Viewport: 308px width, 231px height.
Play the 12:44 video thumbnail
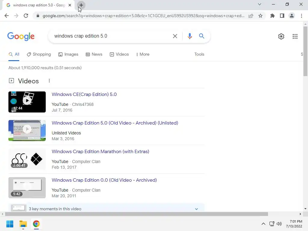(27, 102)
